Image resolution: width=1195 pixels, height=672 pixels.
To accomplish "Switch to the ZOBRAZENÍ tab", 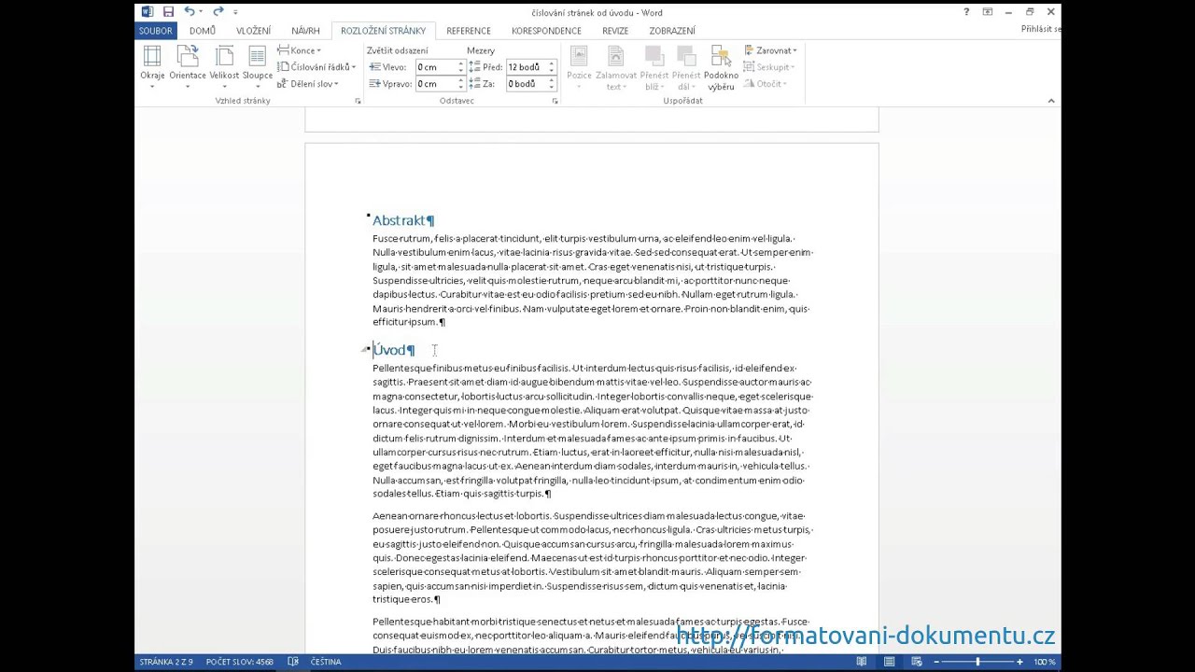I will tap(672, 31).
